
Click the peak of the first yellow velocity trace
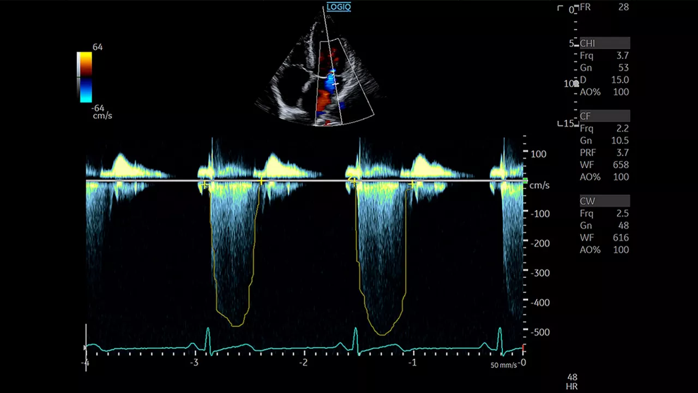click(x=236, y=326)
